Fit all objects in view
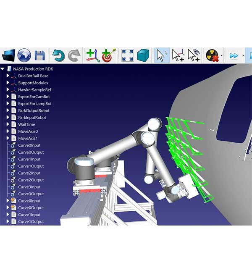252x273 pixels. click(127, 55)
